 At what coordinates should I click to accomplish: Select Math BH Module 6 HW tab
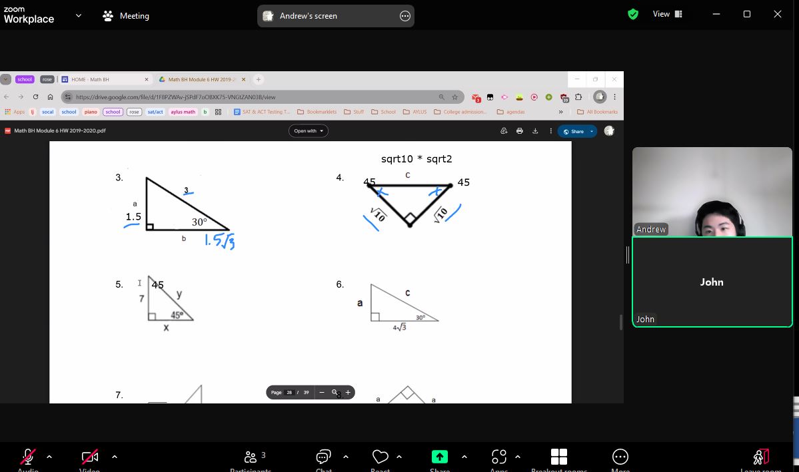202,79
